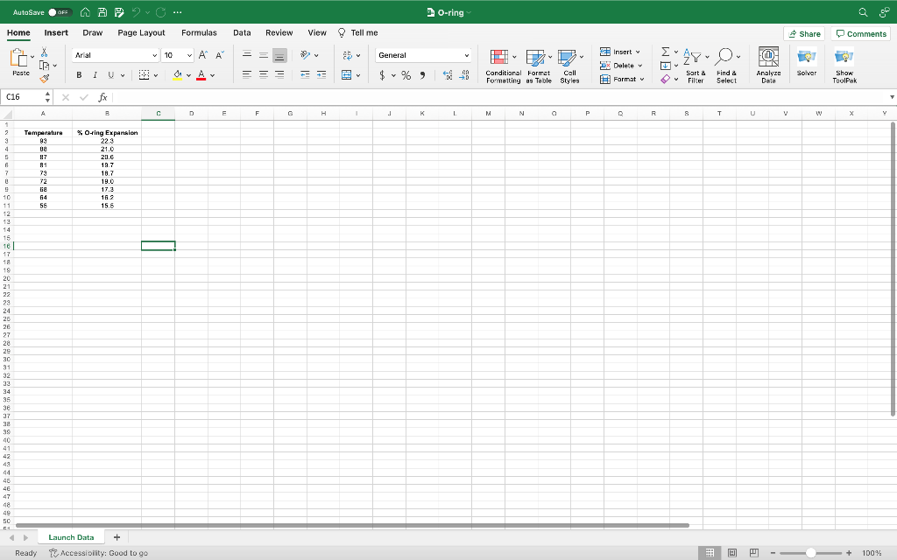Open the Review ribbon tab
897x560 pixels.
click(x=279, y=32)
